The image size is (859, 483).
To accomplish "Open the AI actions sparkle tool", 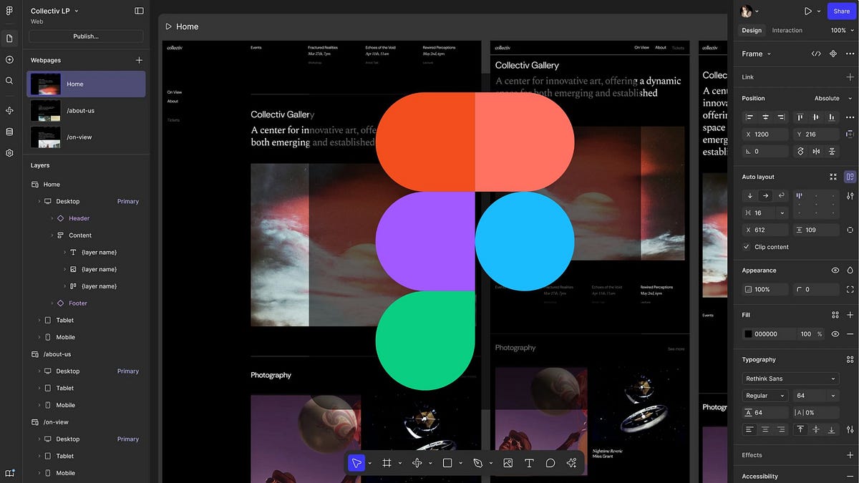I will (x=571, y=463).
